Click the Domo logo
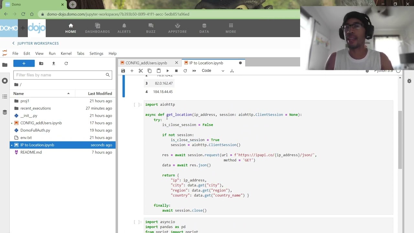The image size is (414, 233). (x=9, y=28)
